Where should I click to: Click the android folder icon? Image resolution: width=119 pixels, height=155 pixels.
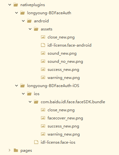coord(29,21)
